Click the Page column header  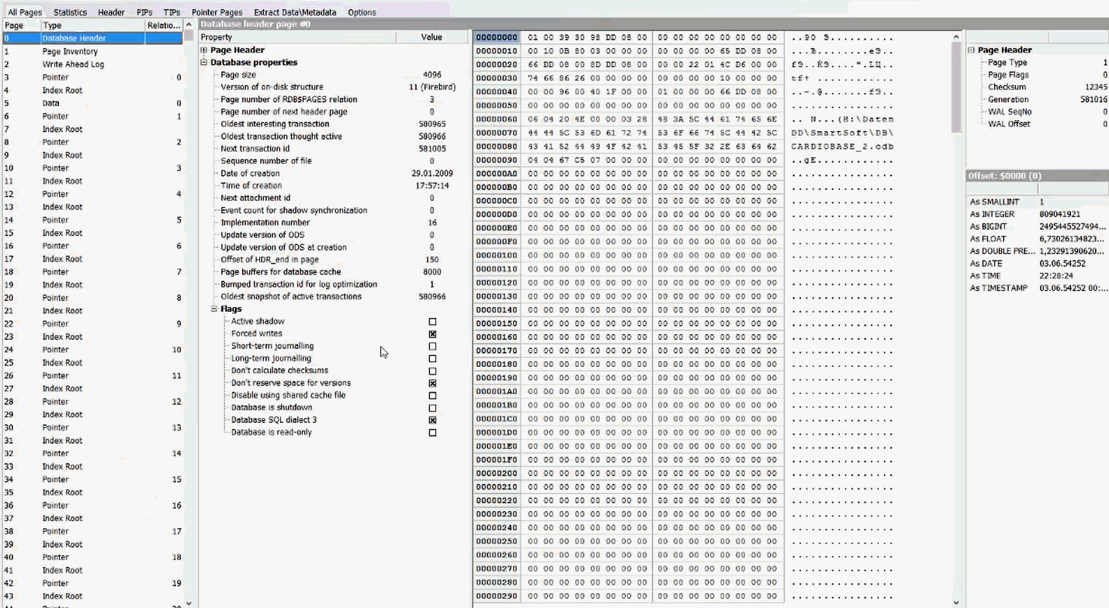coord(20,26)
